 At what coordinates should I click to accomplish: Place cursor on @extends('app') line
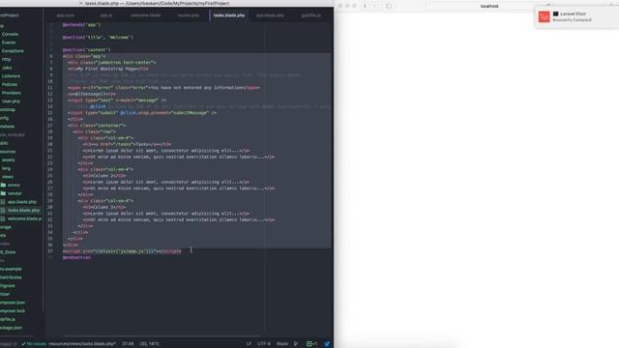[81, 25]
